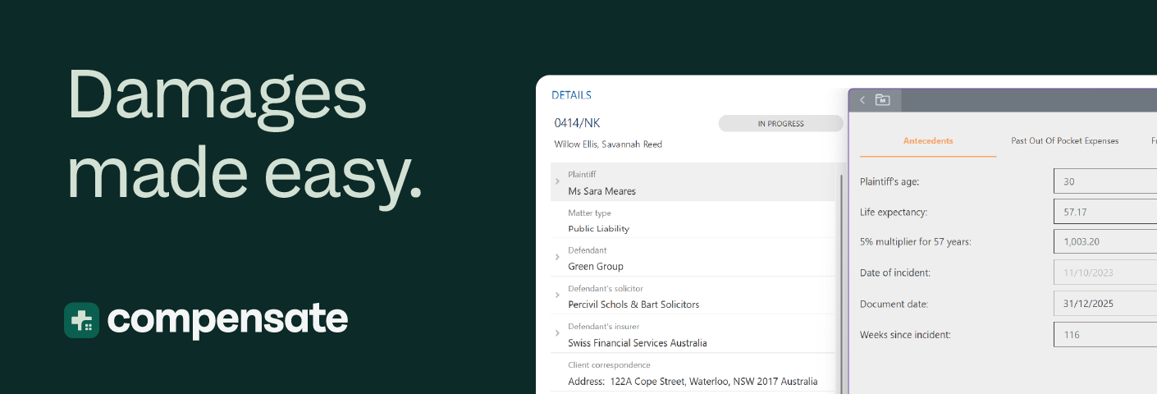Switch to the Antecedents tab
Viewport: 1157px width, 394px height.
click(x=928, y=141)
